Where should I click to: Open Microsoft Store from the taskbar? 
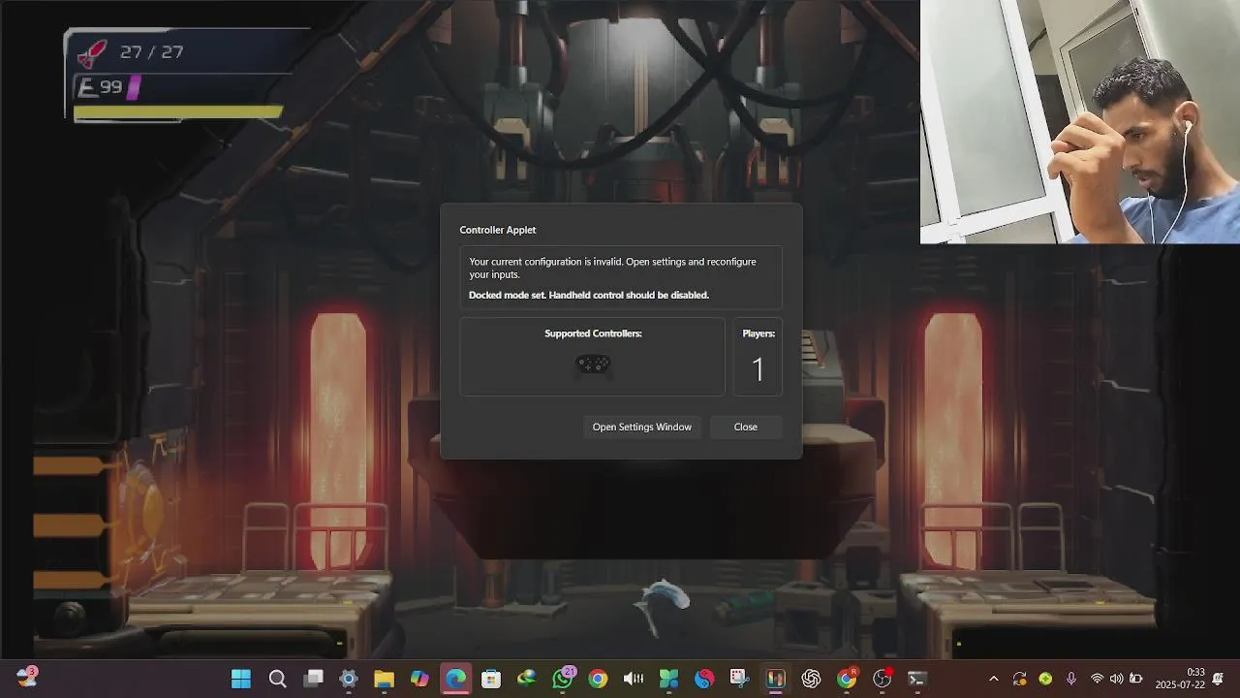coord(491,679)
